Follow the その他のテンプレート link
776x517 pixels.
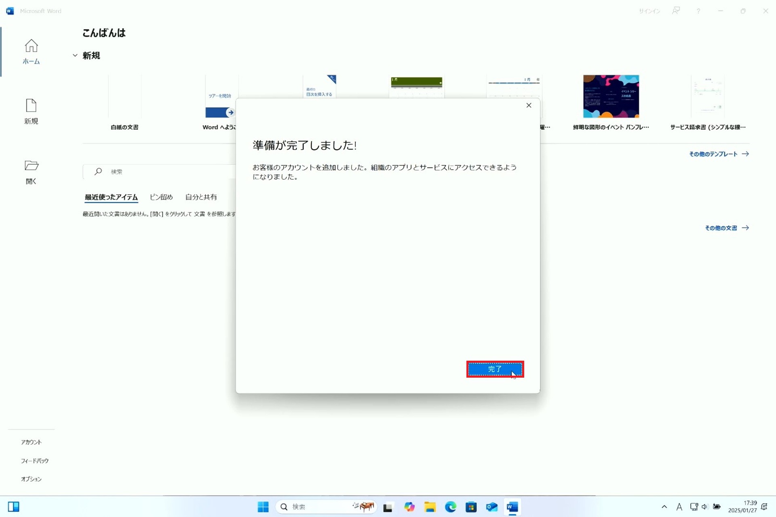[x=719, y=154]
